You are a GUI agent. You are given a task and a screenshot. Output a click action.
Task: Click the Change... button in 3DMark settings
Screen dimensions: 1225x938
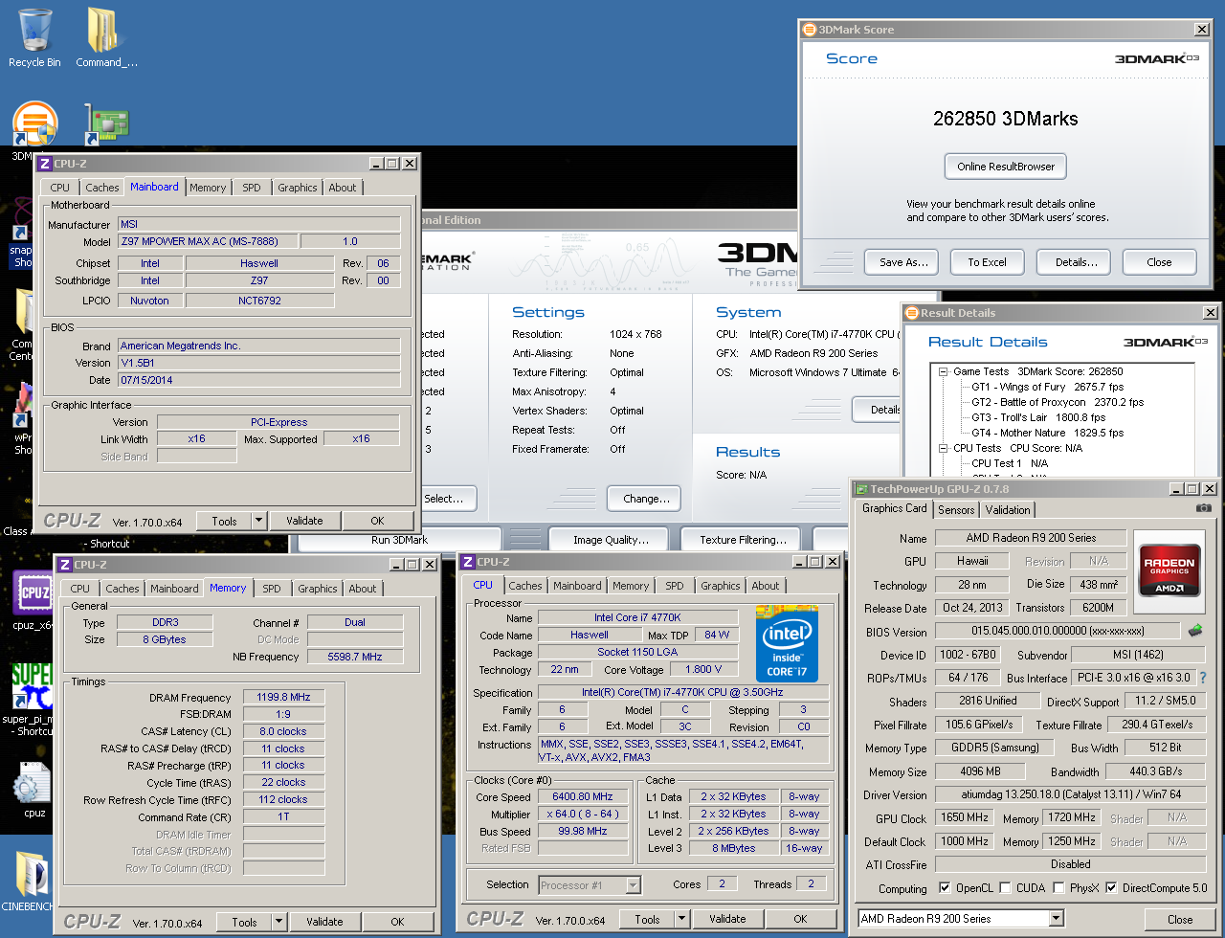coord(646,499)
